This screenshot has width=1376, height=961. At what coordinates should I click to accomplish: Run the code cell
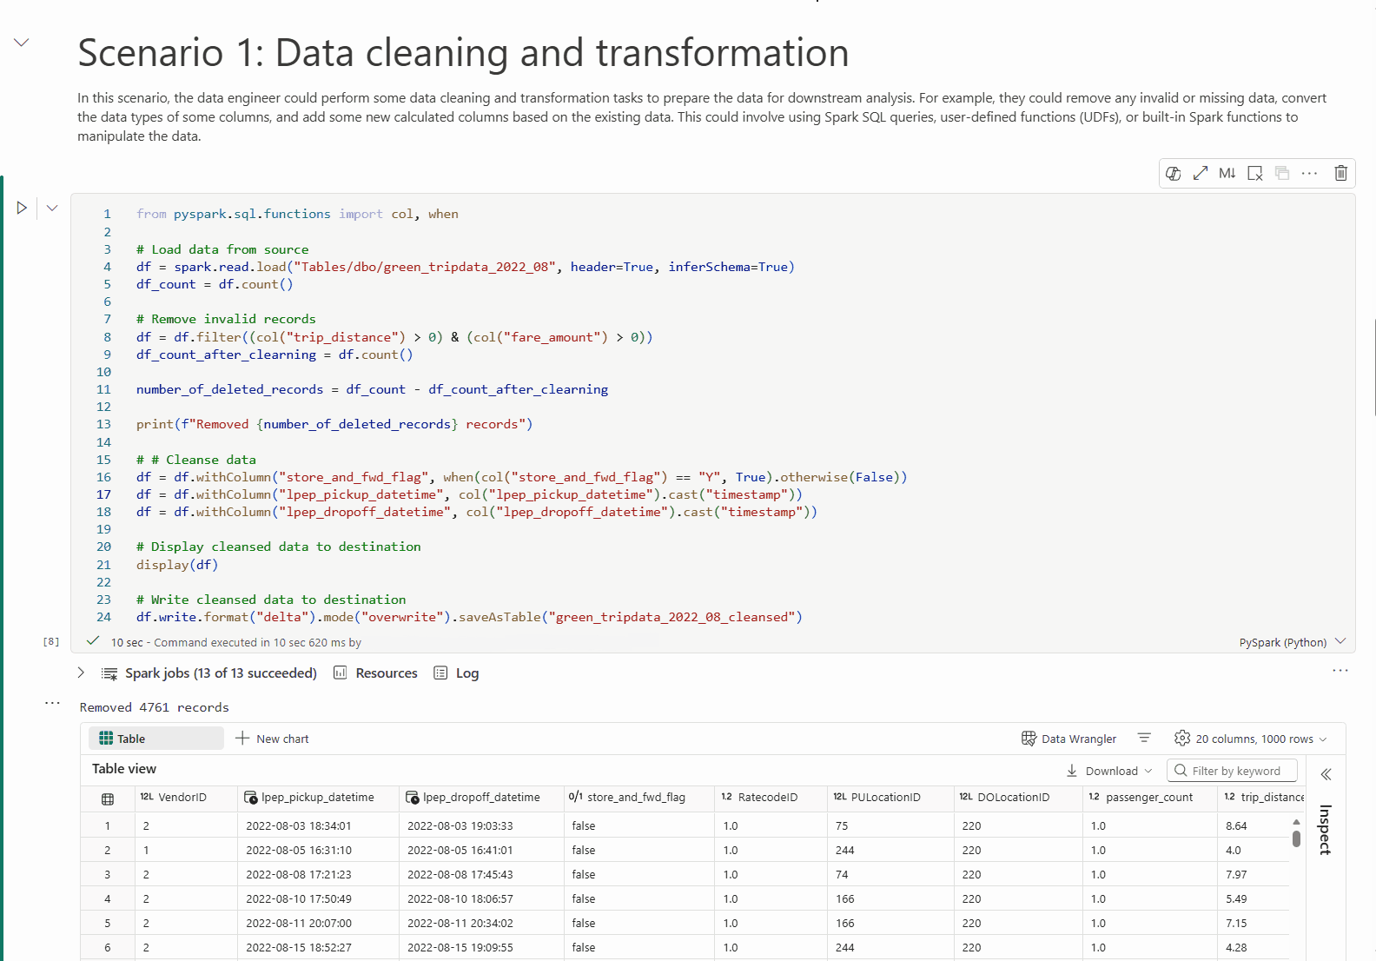(22, 208)
